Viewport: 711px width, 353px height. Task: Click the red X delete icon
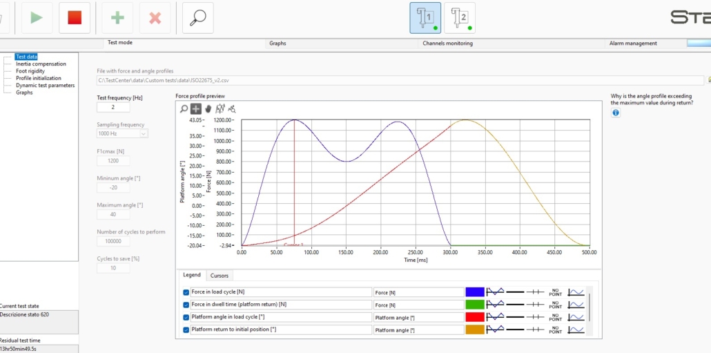(x=155, y=18)
